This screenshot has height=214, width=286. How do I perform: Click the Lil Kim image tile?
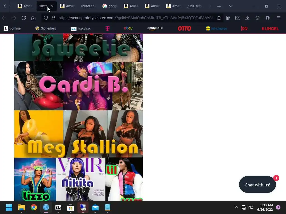[x=124, y=179]
